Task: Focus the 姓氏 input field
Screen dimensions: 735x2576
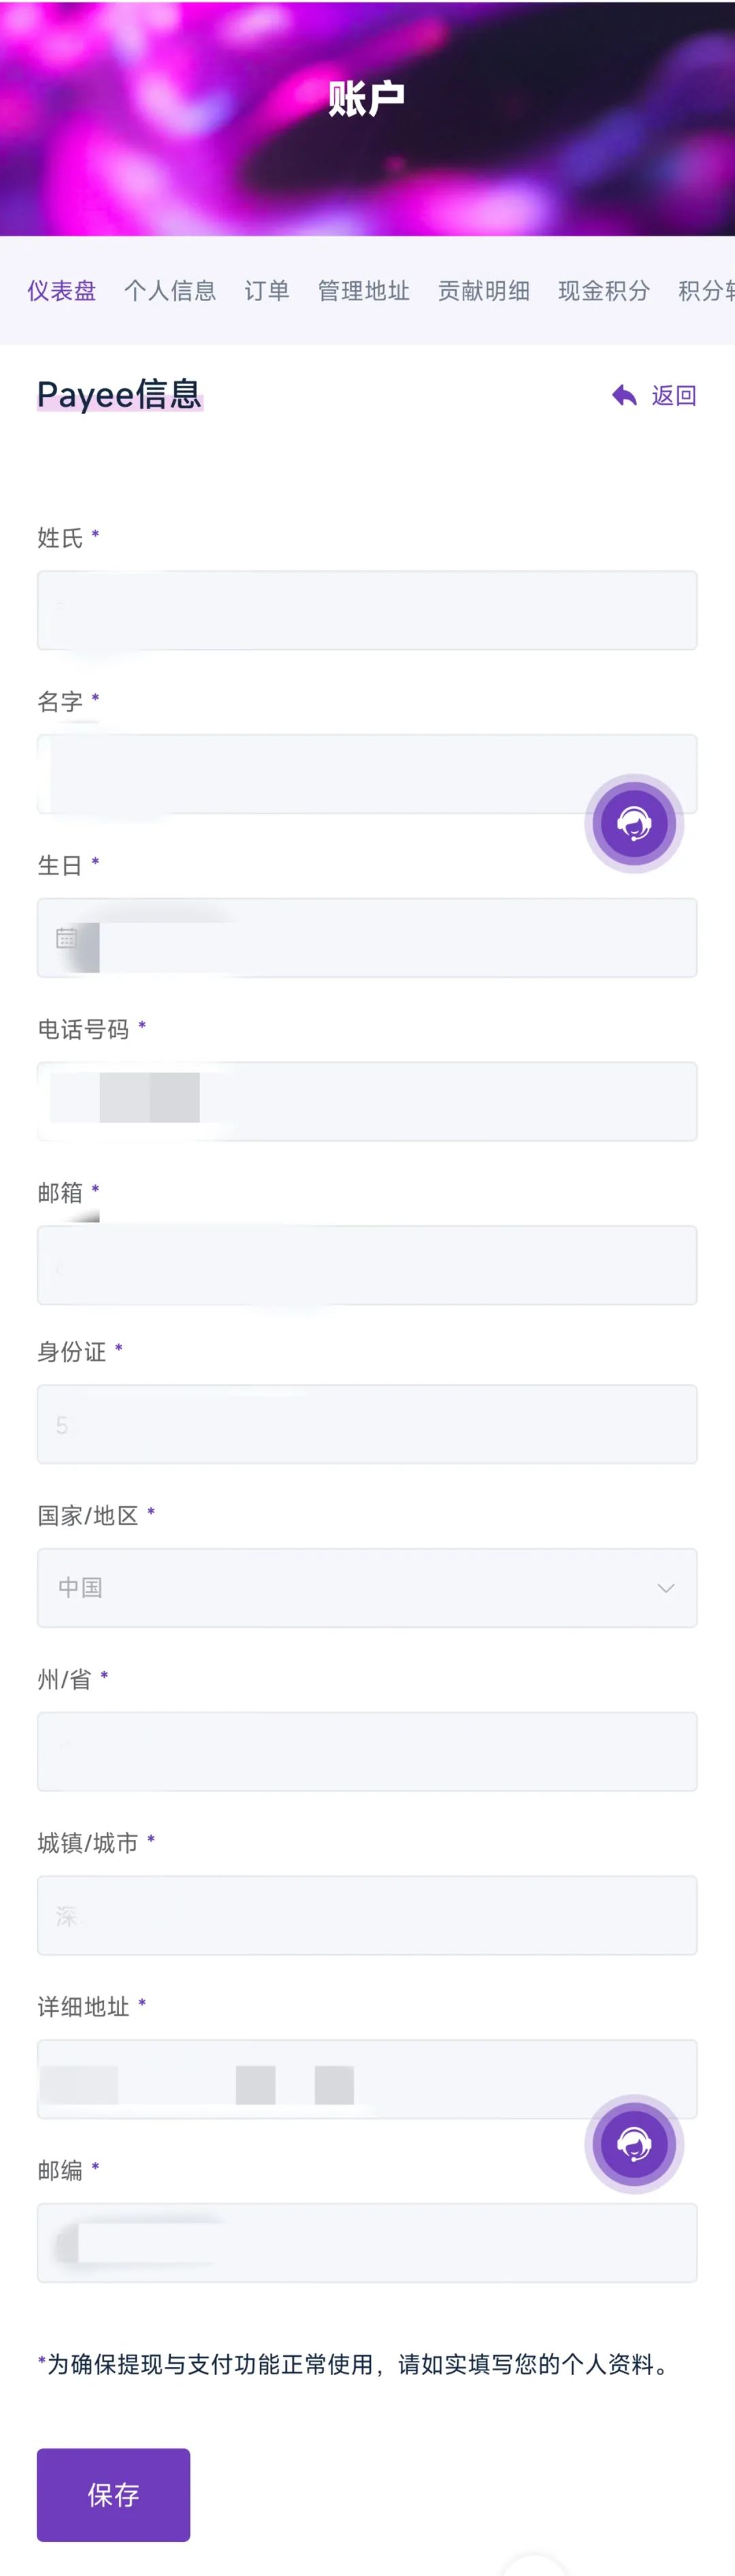Action: tap(367, 610)
